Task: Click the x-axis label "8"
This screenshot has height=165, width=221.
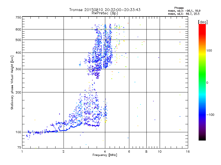Action: (x=146, y=152)
